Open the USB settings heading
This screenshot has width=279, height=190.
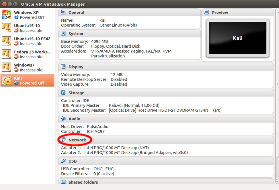tap(73, 161)
